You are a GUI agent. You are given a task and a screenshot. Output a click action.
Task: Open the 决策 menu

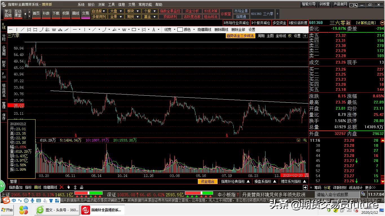101,4
